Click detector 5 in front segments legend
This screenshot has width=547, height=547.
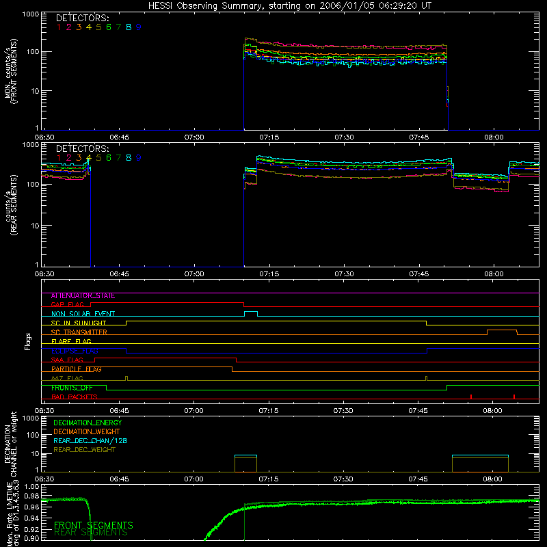coord(98,27)
